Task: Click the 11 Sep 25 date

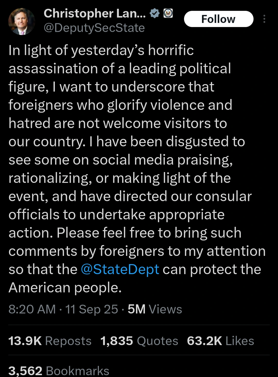Action: pyautogui.click(x=92, y=309)
